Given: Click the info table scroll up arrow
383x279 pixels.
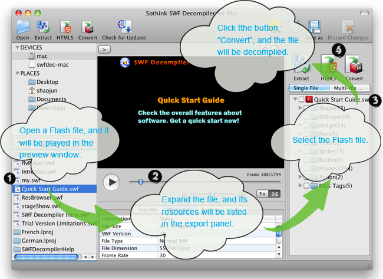Looking at the screenshot, I should (x=279, y=247).
